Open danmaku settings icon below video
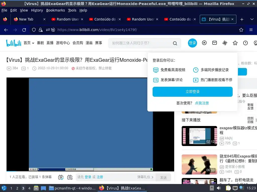The width and height of the screenshot is (257, 192). [70, 177]
